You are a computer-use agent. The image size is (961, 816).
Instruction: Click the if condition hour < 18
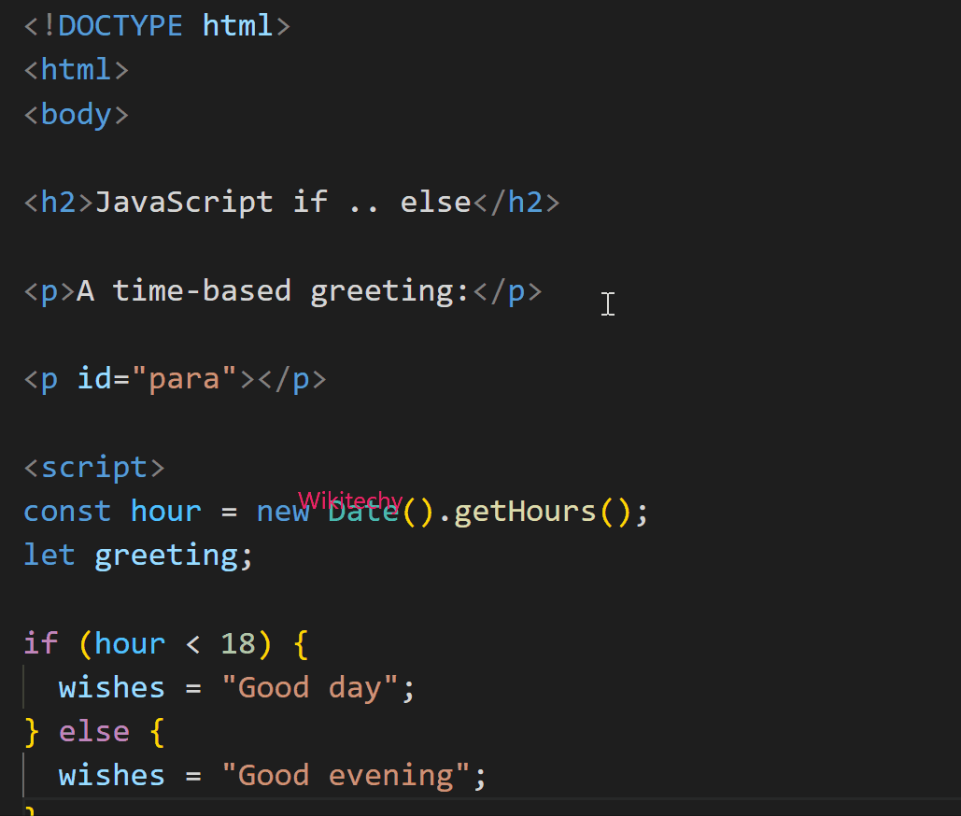click(173, 642)
